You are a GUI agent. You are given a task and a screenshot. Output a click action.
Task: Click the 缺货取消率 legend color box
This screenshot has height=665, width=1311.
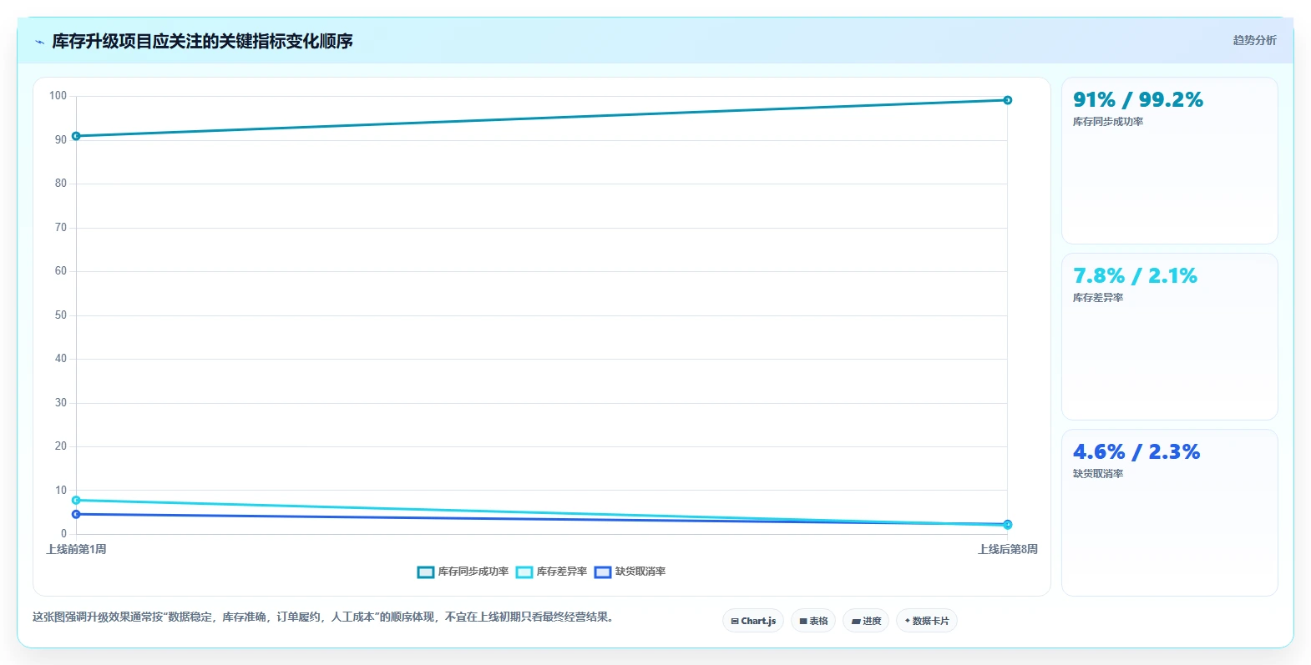pyautogui.click(x=603, y=572)
